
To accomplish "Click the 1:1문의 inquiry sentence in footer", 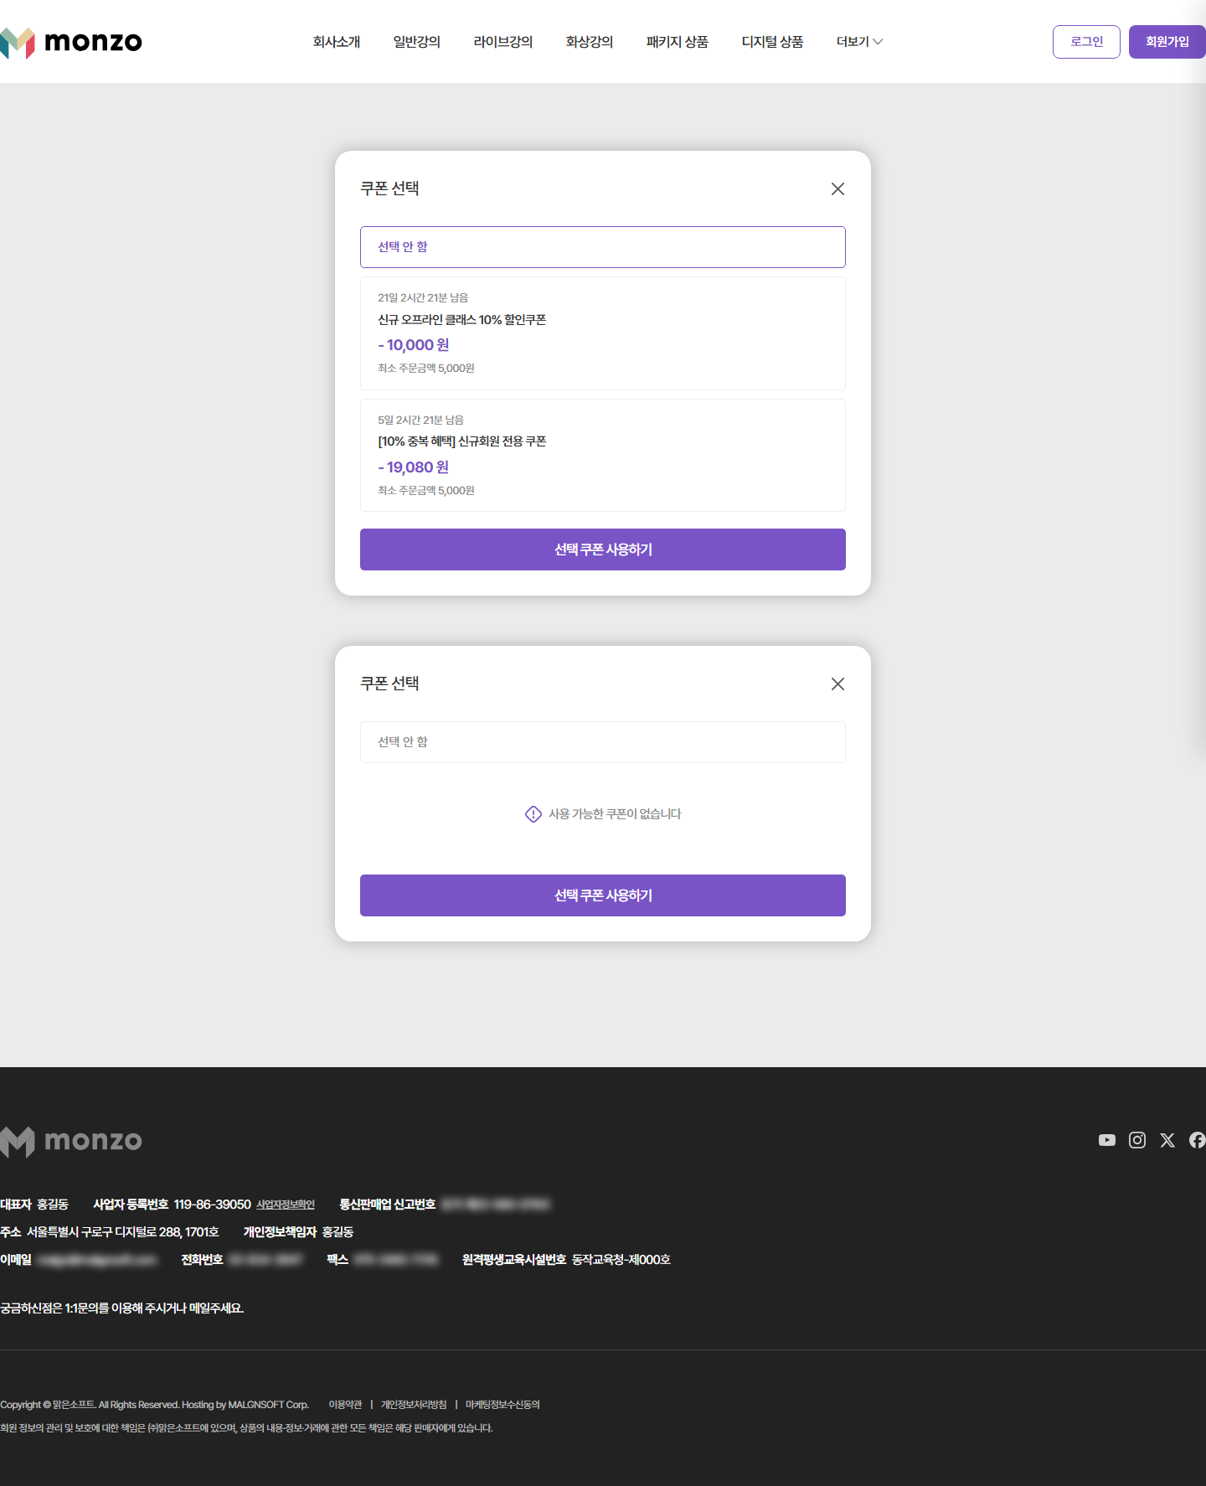I will pos(122,1308).
